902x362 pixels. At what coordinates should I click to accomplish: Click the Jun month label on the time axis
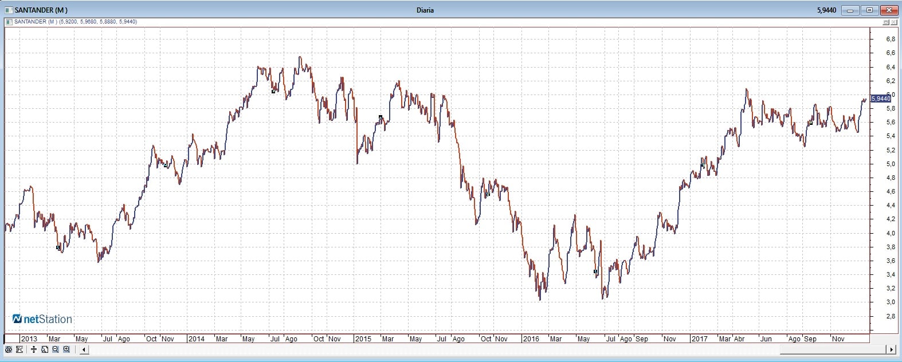tap(766, 339)
